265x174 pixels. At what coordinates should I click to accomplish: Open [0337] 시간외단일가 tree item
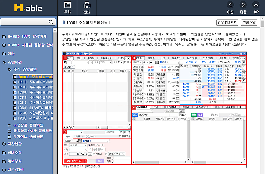pos(35,113)
